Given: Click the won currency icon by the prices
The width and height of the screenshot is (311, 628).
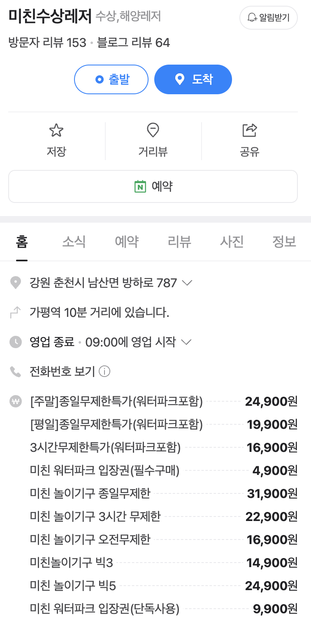Looking at the screenshot, I should pos(15,401).
